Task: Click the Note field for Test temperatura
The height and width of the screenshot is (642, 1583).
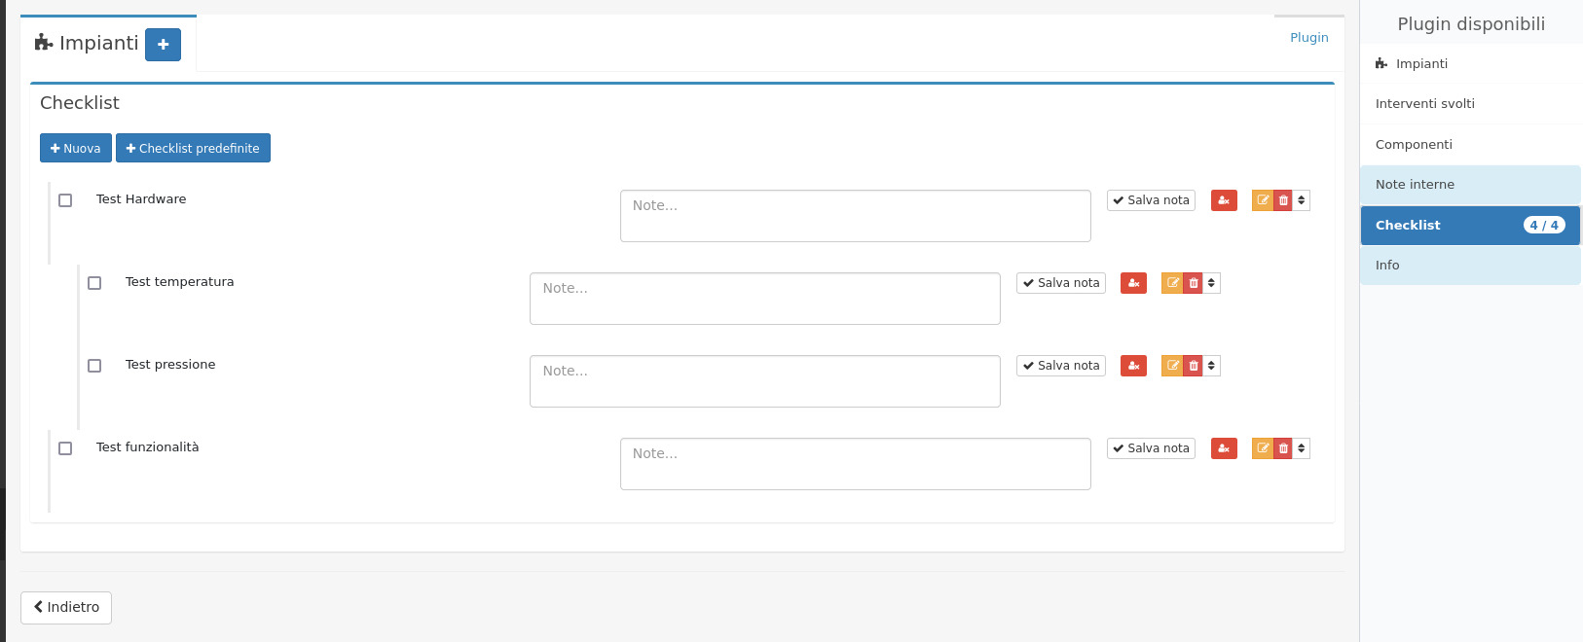Action: coord(764,299)
